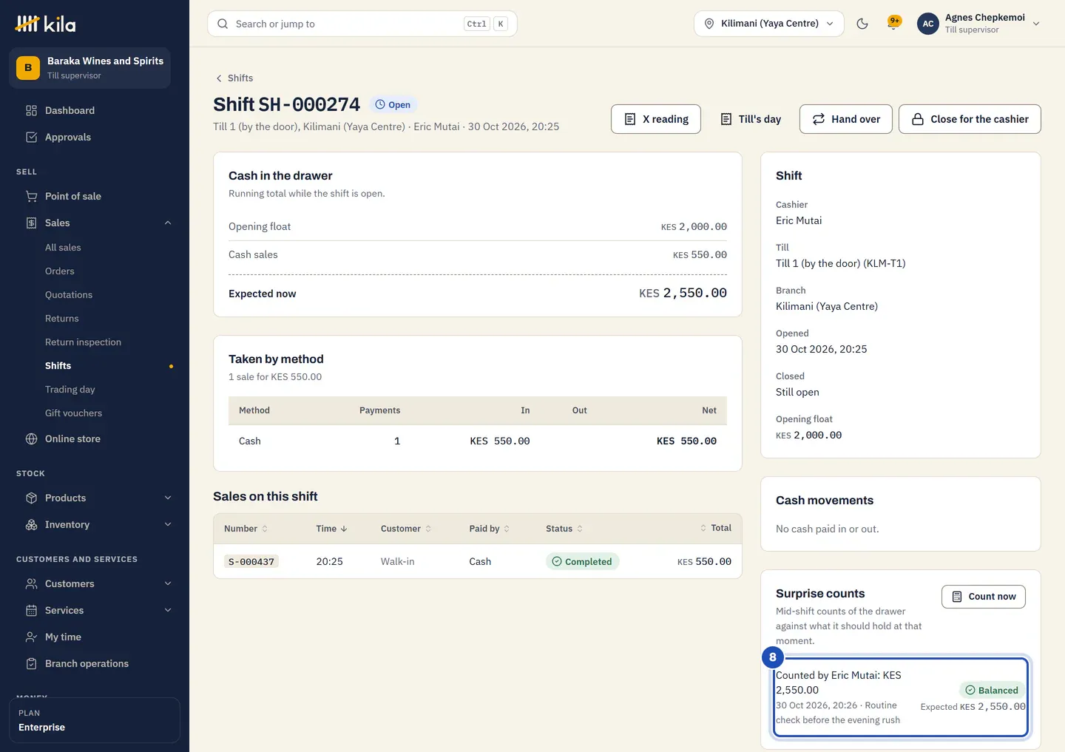The height and width of the screenshot is (752, 1065).
Task: Sort sales by Paid by column
Action: [x=490, y=529]
